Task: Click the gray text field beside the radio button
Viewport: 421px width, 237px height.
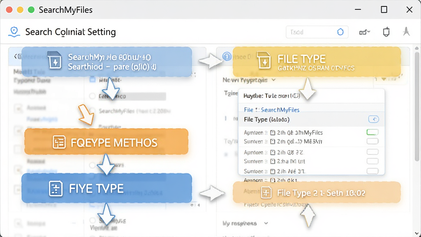Action: tap(132, 96)
